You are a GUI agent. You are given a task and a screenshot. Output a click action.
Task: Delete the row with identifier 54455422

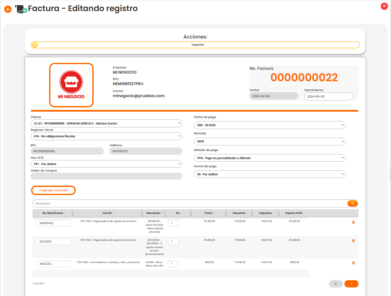(353, 222)
